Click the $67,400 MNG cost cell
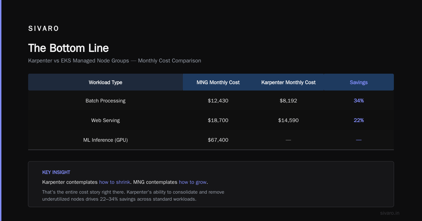Screen dimensions: 422x221 coord(218,140)
